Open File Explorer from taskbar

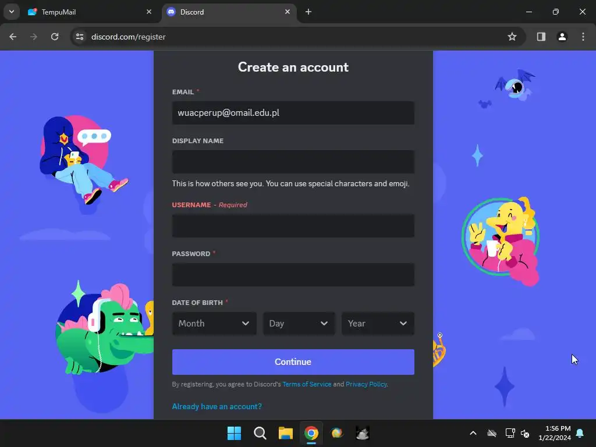285,433
